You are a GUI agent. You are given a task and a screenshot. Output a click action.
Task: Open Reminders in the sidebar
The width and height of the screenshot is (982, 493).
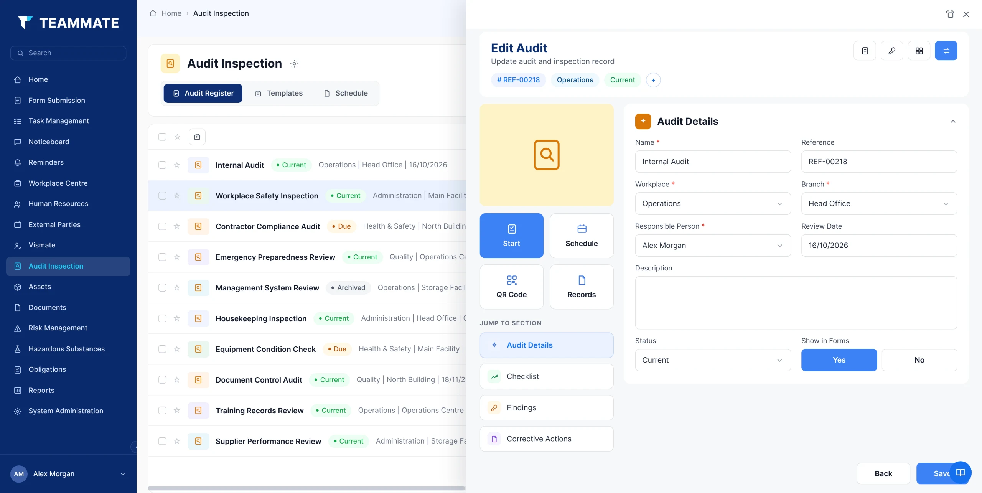(x=68, y=162)
